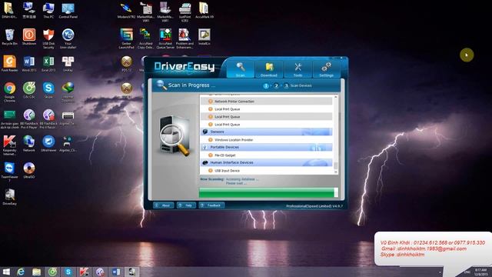Open Network desktop icon

pos(29,144)
